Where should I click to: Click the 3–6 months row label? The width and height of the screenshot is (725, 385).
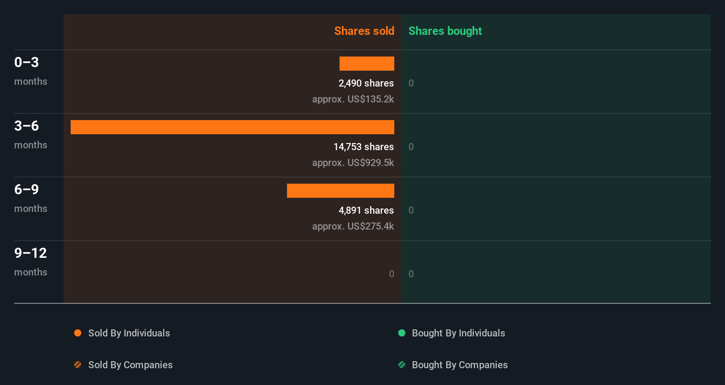pos(30,135)
